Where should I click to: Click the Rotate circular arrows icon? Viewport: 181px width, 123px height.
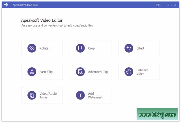pyautogui.click(x=32, y=48)
